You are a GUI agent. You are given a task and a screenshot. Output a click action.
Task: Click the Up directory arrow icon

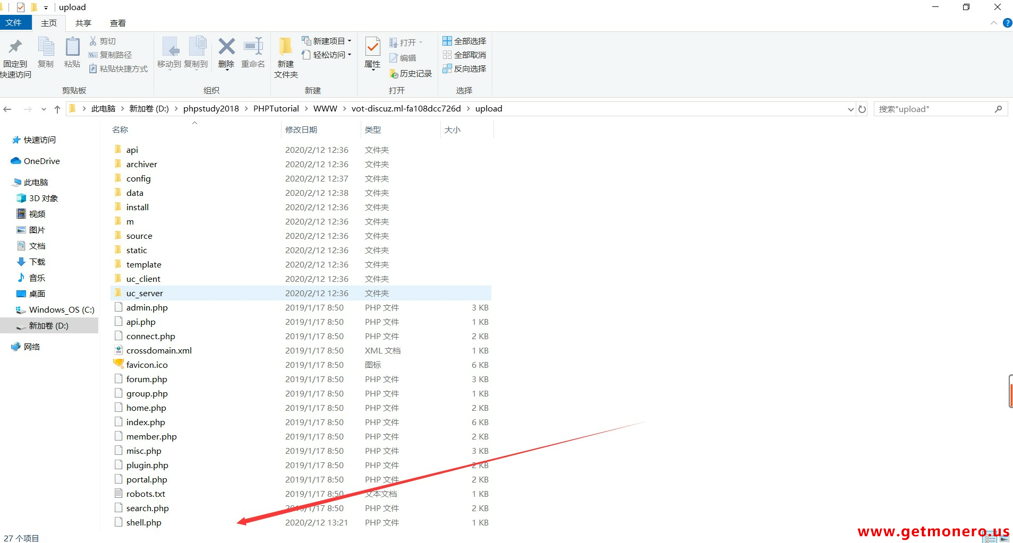coord(57,109)
